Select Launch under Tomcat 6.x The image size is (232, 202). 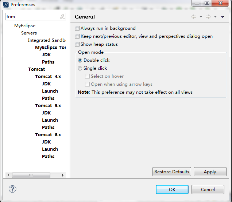[50, 149]
